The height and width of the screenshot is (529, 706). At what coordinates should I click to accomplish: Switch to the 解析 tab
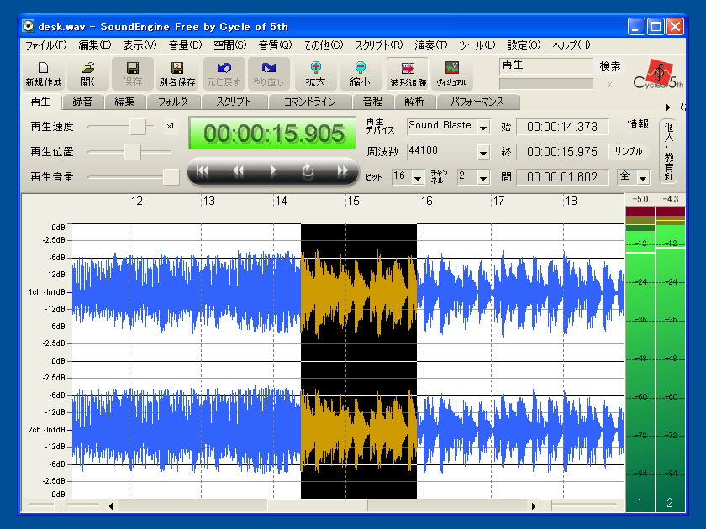[x=414, y=102]
